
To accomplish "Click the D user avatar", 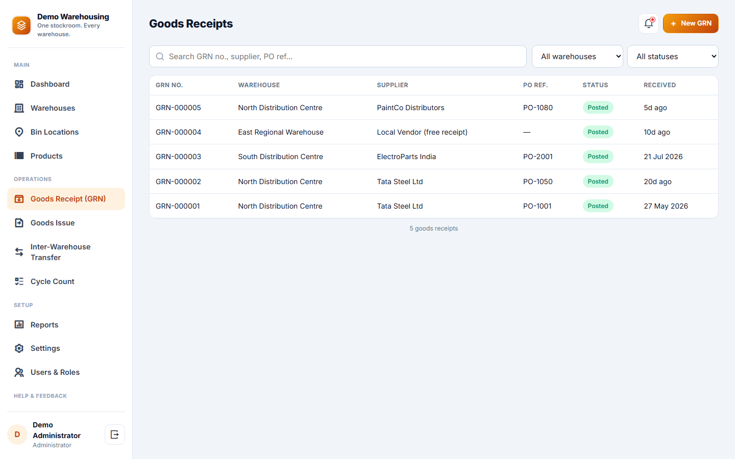I will 17,435.
